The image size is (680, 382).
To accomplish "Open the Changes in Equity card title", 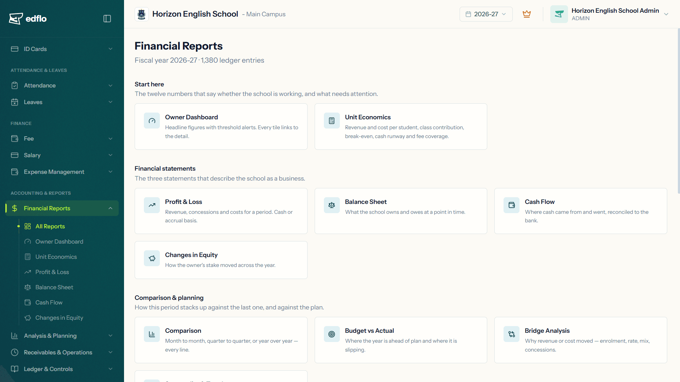I will pyautogui.click(x=191, y=255).
